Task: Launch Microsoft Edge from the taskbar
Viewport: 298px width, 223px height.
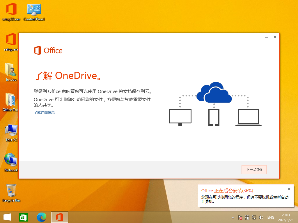Action: tap(42, 217)
